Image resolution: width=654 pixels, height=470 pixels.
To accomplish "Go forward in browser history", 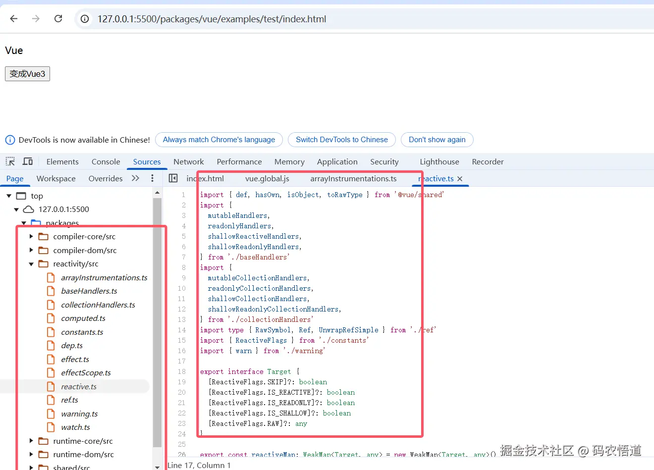I will point(36,19).
